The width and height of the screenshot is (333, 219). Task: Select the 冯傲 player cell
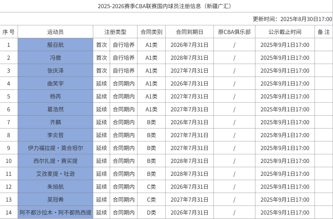pos(55,58)
